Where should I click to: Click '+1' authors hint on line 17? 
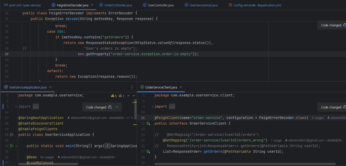click(128, 118)
